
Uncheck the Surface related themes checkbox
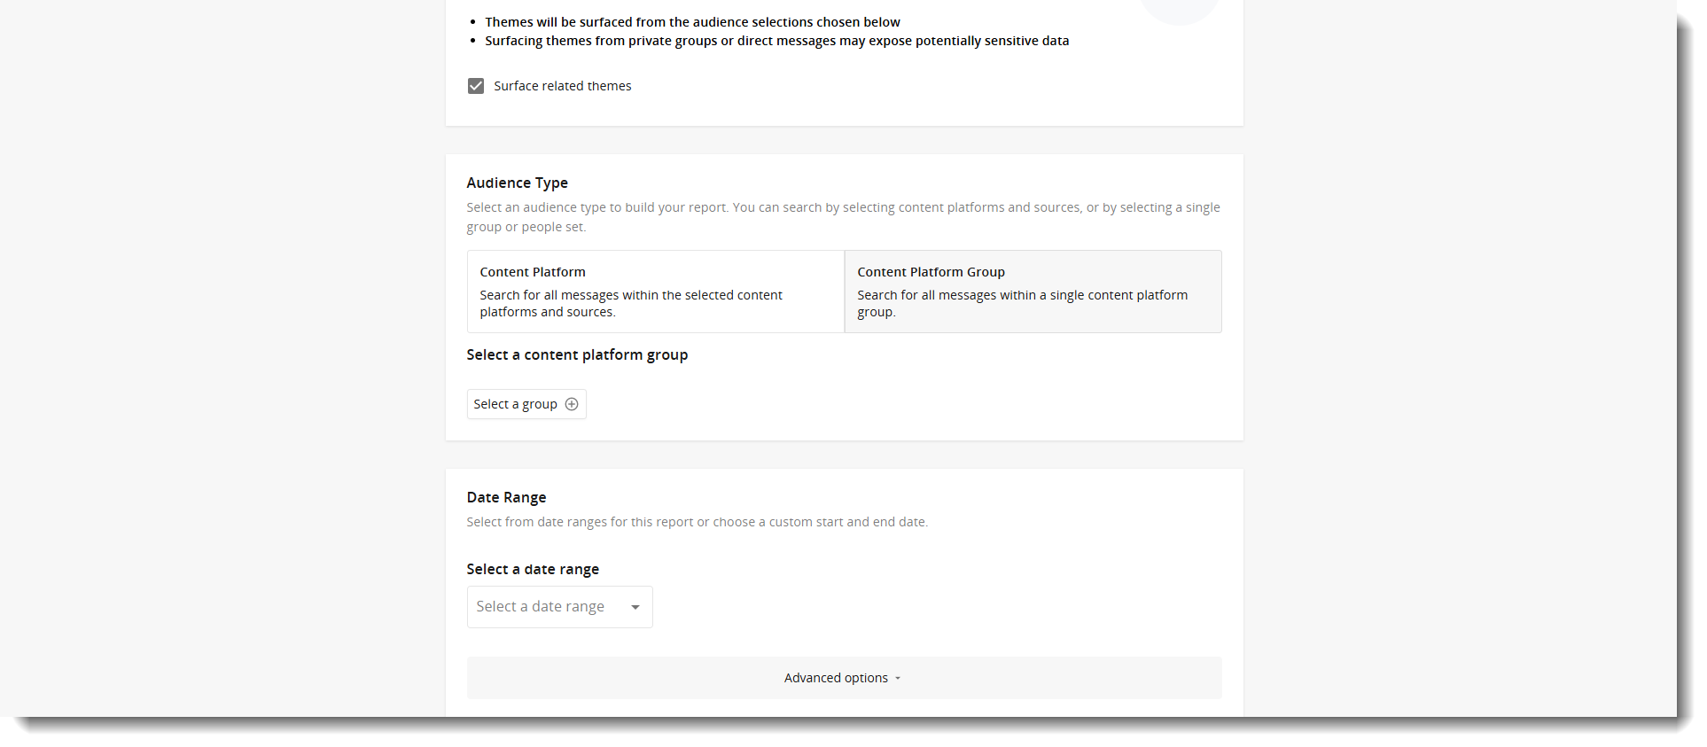tap(476, 86)
